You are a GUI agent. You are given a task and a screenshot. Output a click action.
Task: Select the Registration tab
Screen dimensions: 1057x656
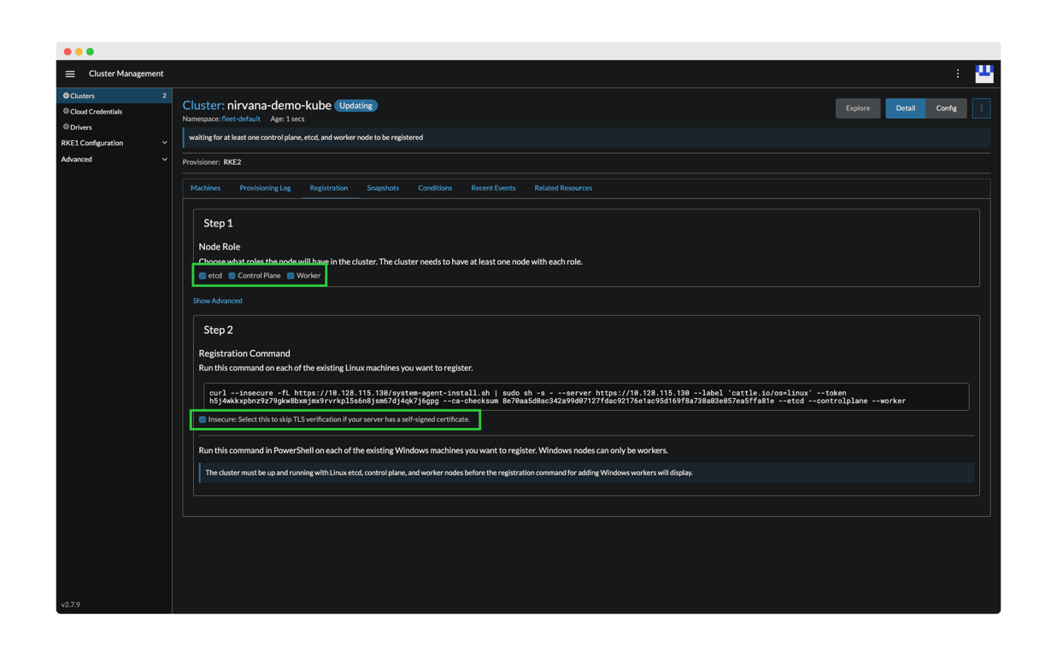coord(329,188)
